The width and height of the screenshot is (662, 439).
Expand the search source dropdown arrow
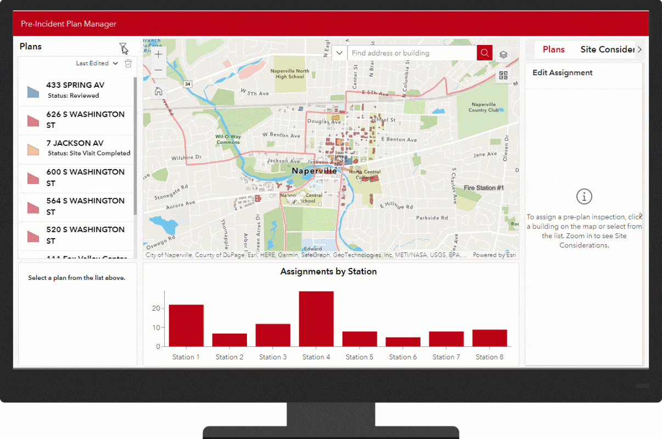(340, 53)
